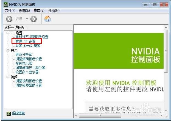Click the NVIDIA title bar app icon
Screen dimensions: 171x121
[6, 4]
